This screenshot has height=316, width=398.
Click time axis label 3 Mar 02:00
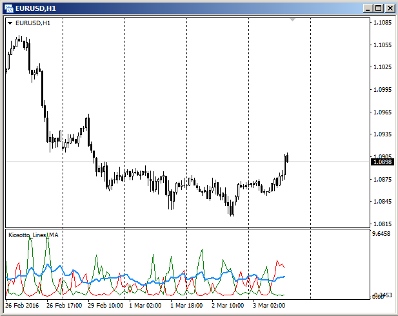click(269, 305)
